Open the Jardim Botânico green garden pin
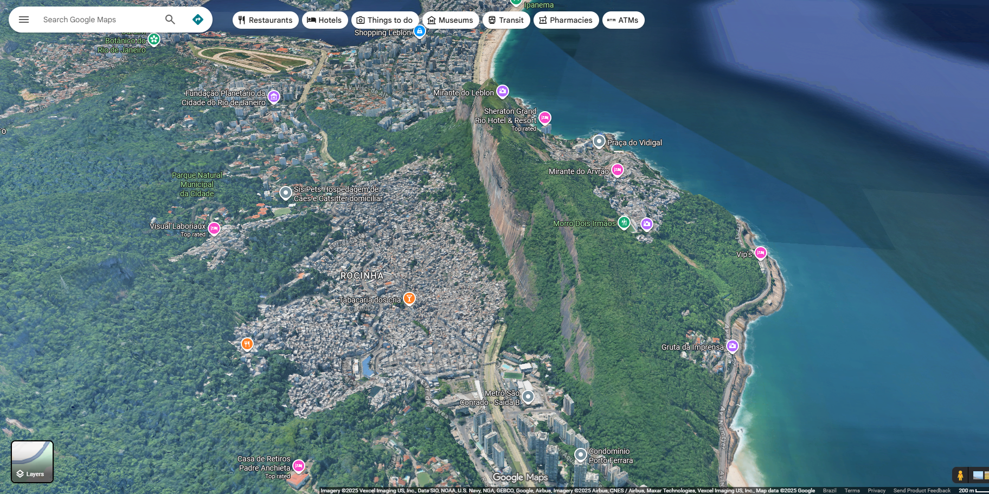The image size is (989, 494). (x=154, y=40)
